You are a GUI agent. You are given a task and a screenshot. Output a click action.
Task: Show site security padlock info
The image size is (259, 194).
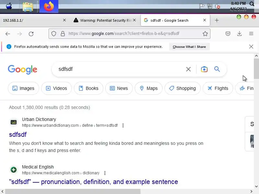tap(63, 34)
